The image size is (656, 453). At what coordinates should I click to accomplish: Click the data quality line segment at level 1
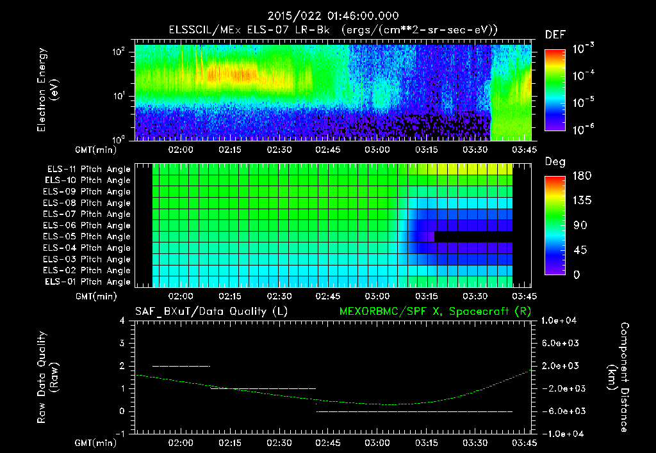263,388
